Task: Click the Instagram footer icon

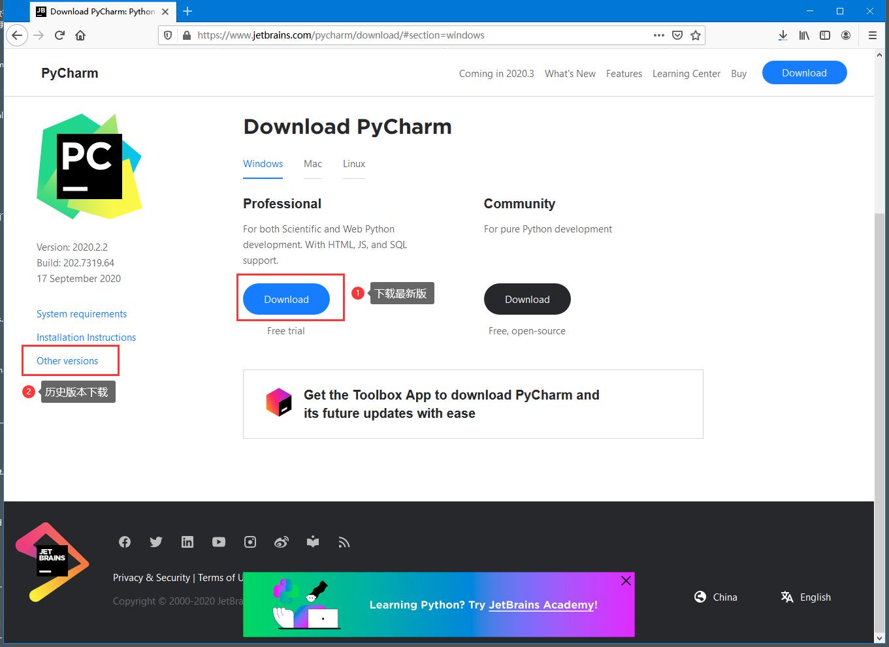Action: [250, 542]
